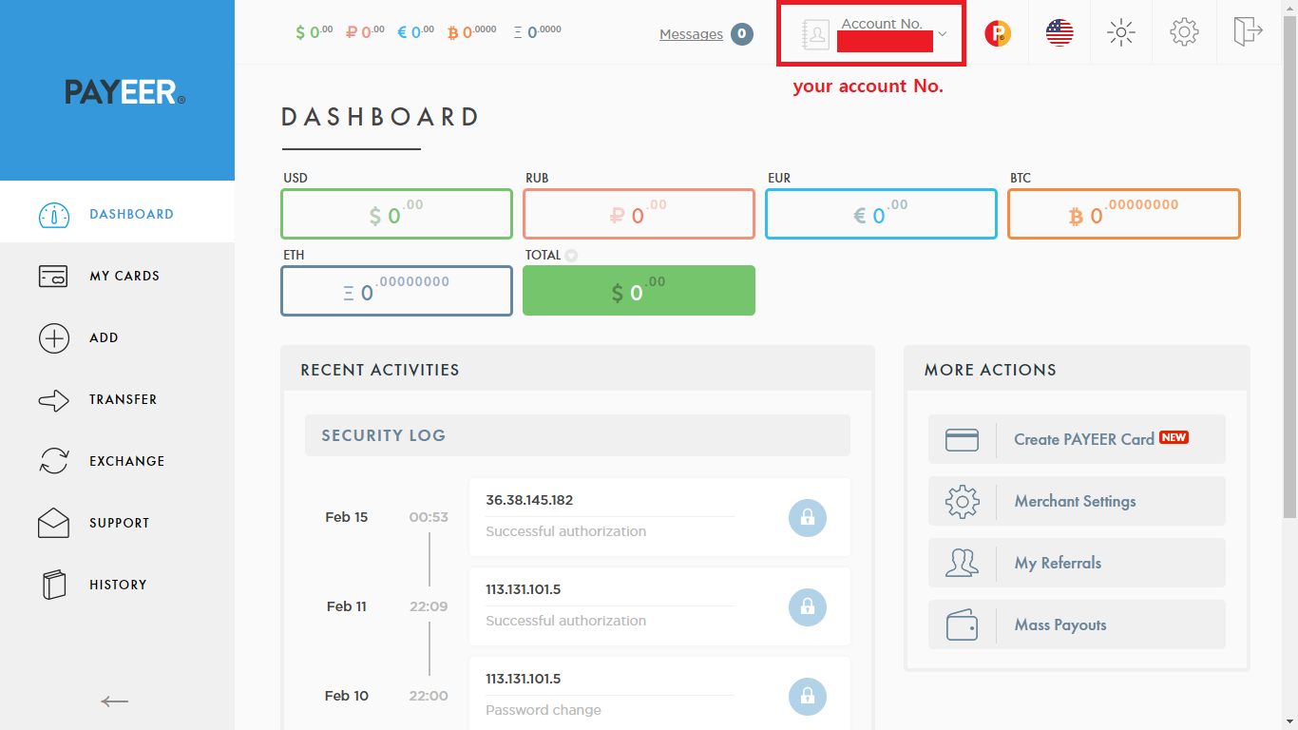
Task: Open the History menu item
Action: [117, 585]
